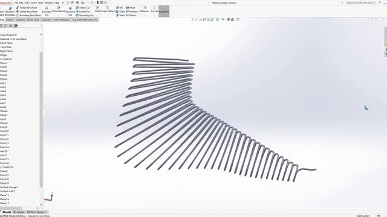387x217 pixels.
Task: Expand the Fillet dropdown arrow
Action: point(97,16)
